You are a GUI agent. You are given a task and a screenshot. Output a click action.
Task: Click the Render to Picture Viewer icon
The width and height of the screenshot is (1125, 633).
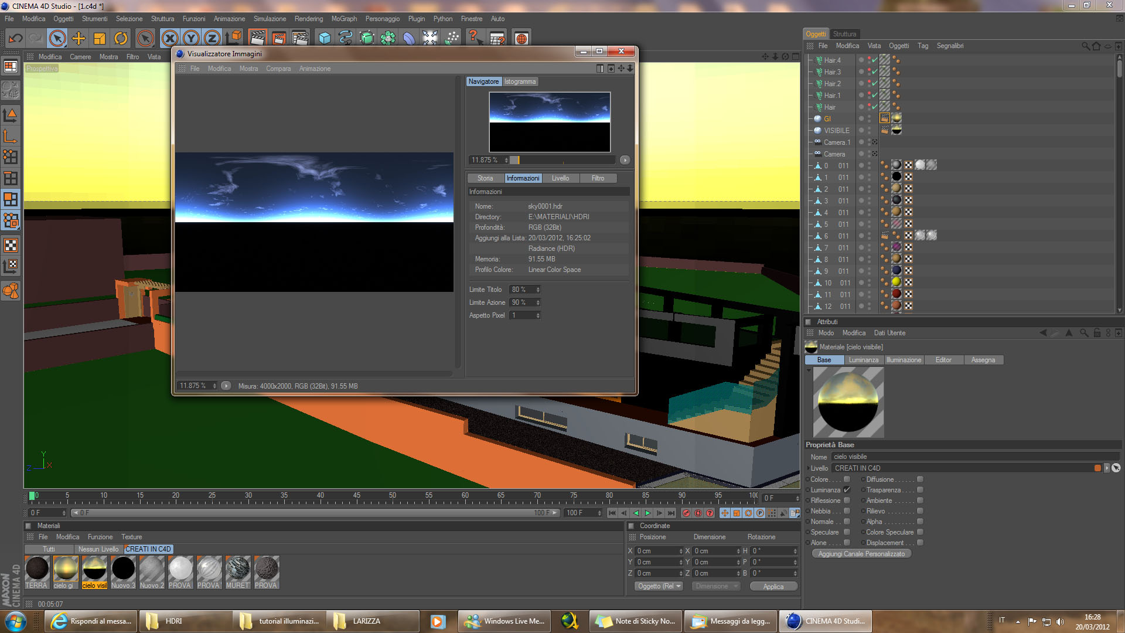[x=279, y=39]
